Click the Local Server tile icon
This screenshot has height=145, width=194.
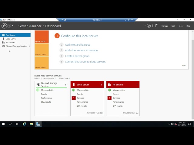click(x=74, y=85)
